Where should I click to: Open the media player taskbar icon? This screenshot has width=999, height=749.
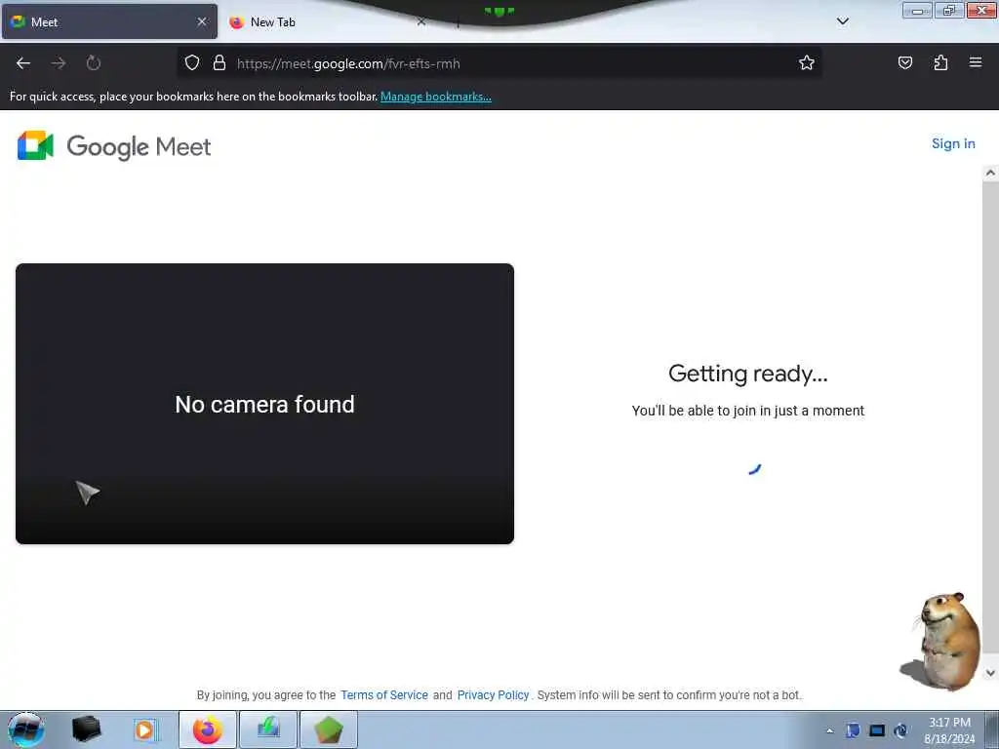144,729
